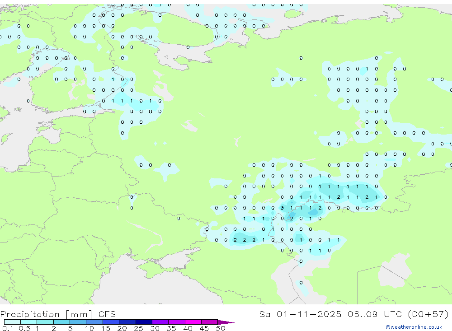Select the dark blue 20–25 mm legend swatch

coord(127,322)
